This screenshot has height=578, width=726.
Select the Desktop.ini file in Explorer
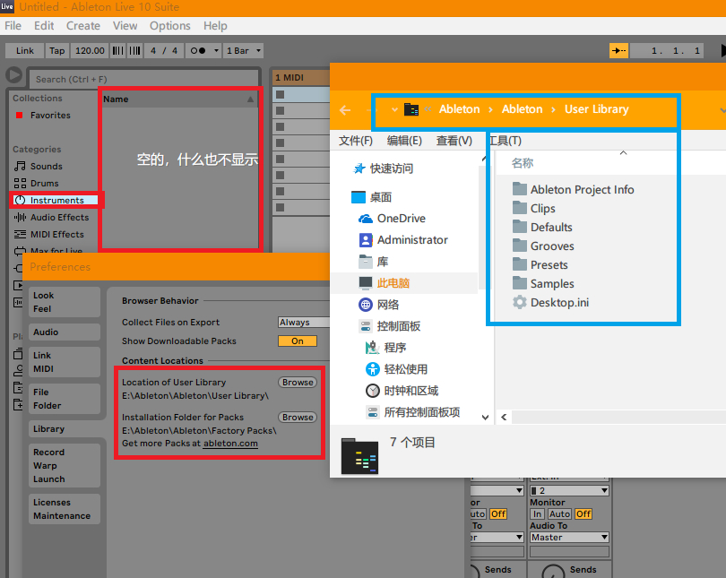pyautogui.click(x=551, y=303)
